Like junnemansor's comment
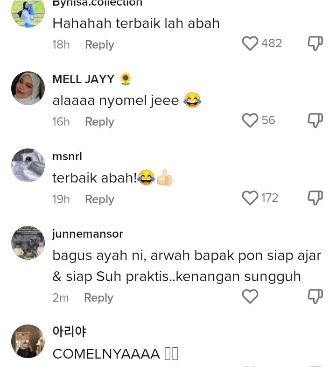 pyautogui.click(x=250, y=296)
